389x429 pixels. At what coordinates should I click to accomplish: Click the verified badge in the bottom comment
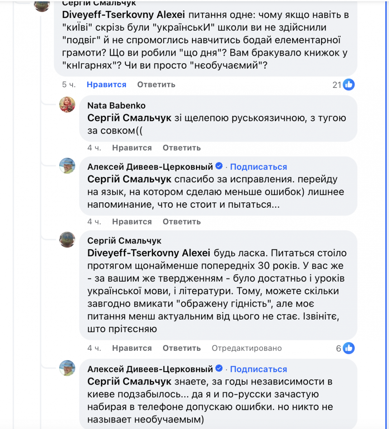tap(219, 369)
